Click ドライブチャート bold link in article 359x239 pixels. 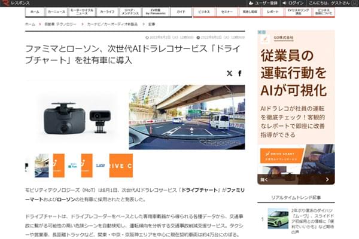click(199, 190)
